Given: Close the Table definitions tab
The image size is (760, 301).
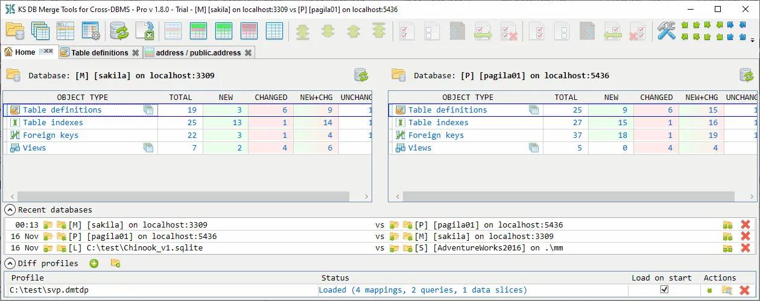Looking at the screenshot, I should [136, 52].
